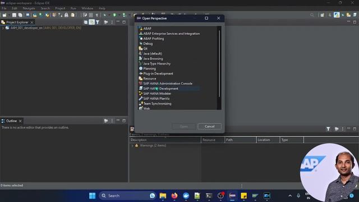Close the Outline view
The height and width of the screenshot is (202, 359).
[x=20, y=121]
